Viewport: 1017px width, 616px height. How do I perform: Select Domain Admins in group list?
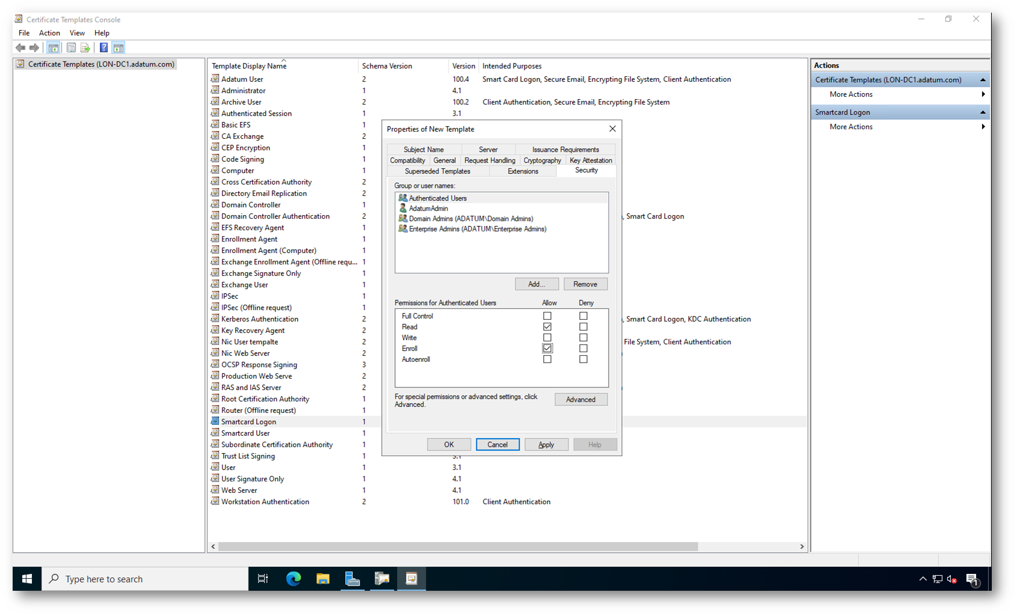[470, 219]
